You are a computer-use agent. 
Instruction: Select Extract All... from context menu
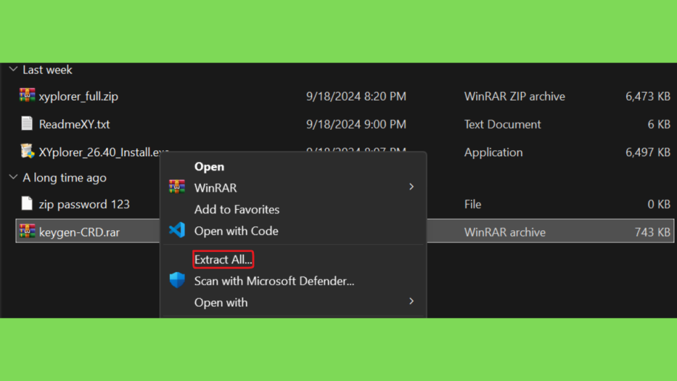tap(223, 259)
